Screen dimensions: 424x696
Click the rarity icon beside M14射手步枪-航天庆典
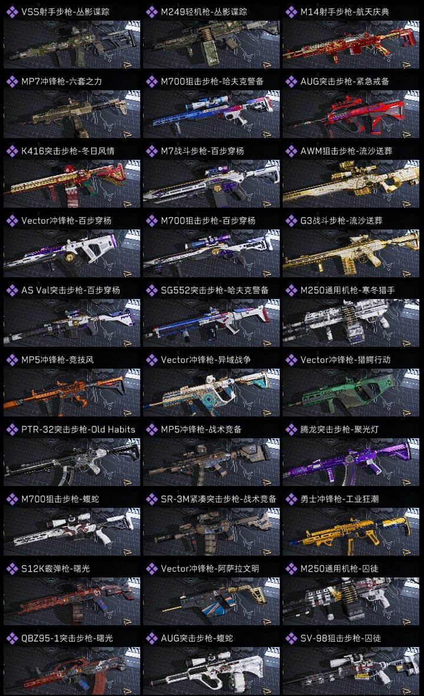(291, 12)
